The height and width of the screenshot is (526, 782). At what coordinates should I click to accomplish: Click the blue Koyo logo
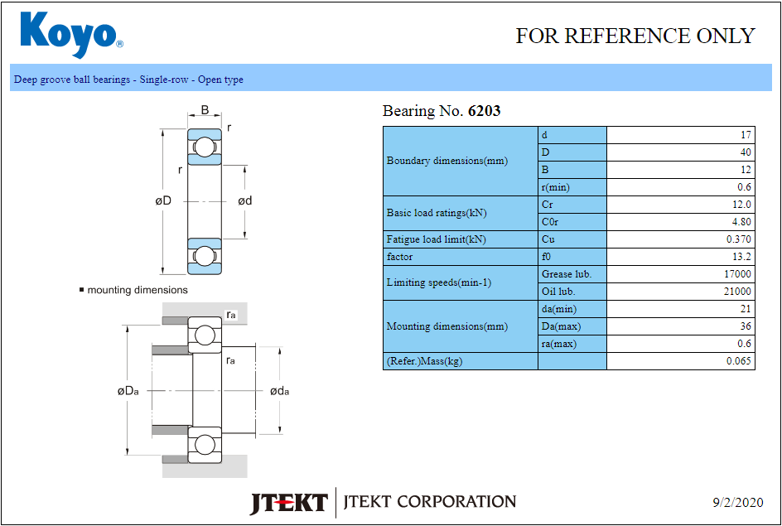pos(71,35)
